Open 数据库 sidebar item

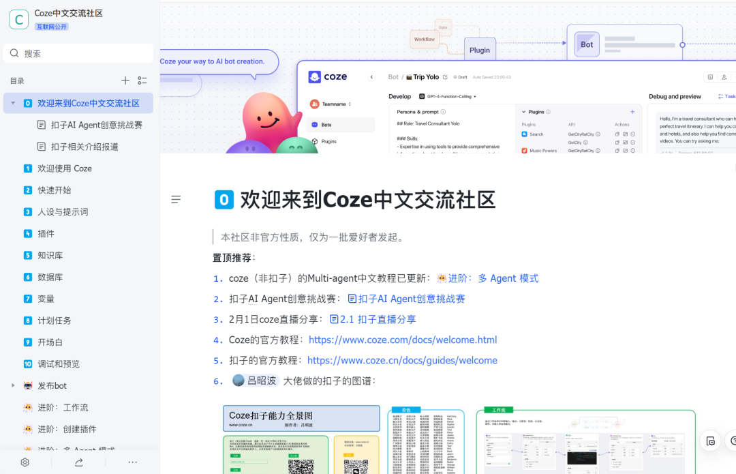(50, 277)
